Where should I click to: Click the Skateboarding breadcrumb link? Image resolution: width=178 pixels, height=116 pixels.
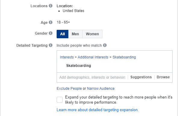point(124,57)
